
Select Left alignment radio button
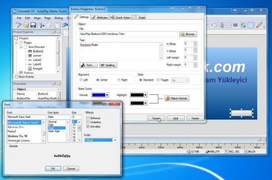tap(81, 80)
